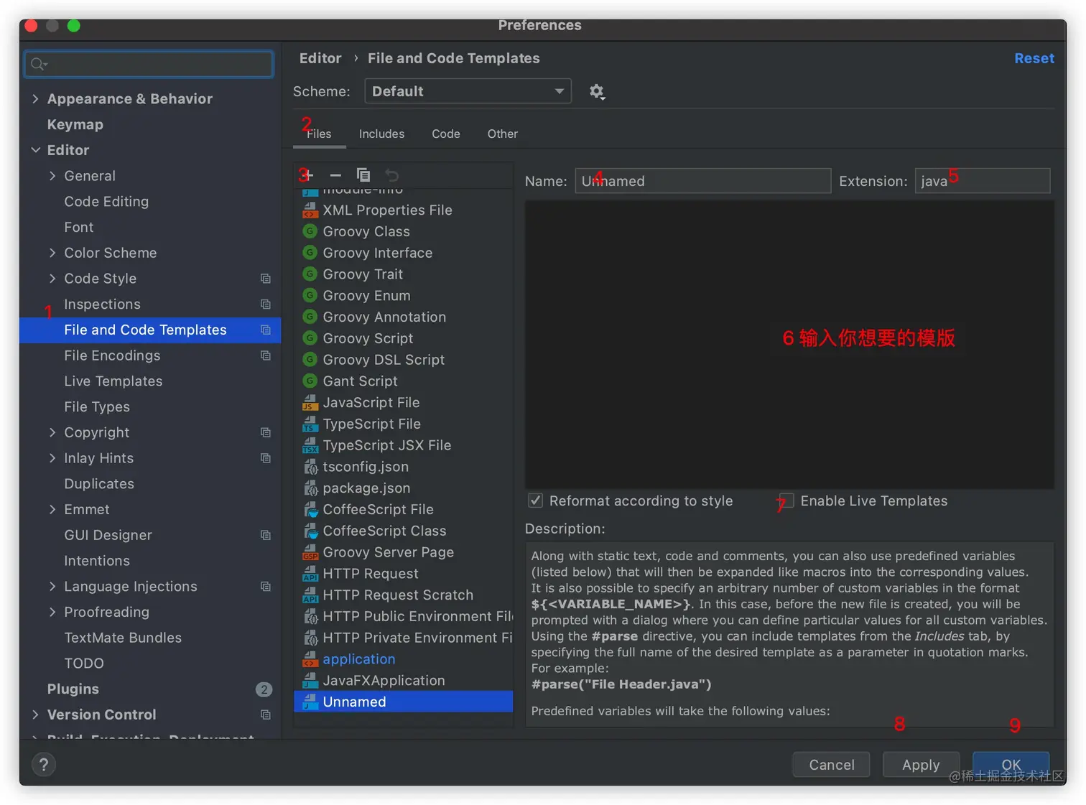Expand the Code Style node
The image size is (1086, 805).
(x=52, y=279)
